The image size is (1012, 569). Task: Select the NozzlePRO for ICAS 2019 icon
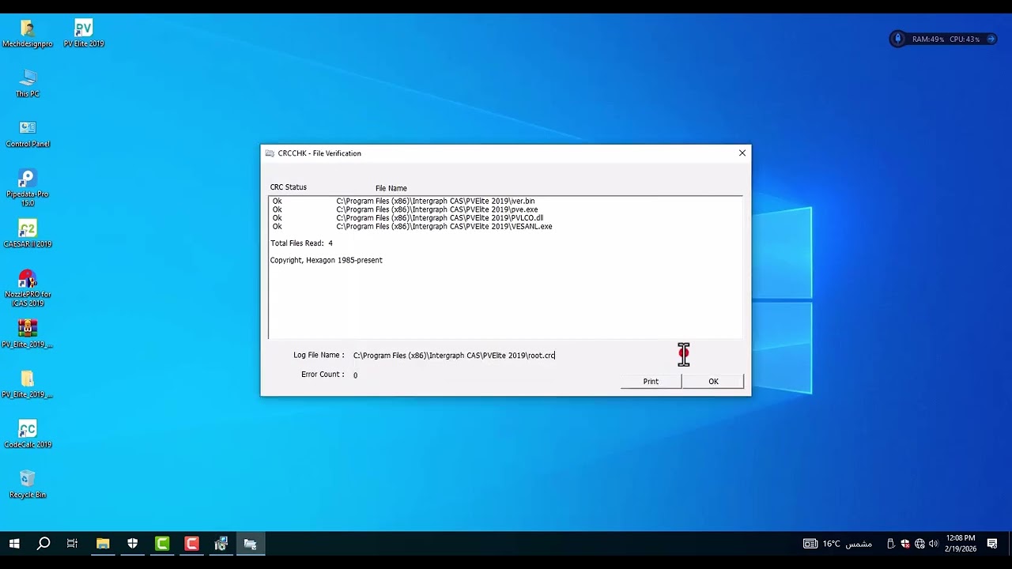tap(28, 288)
